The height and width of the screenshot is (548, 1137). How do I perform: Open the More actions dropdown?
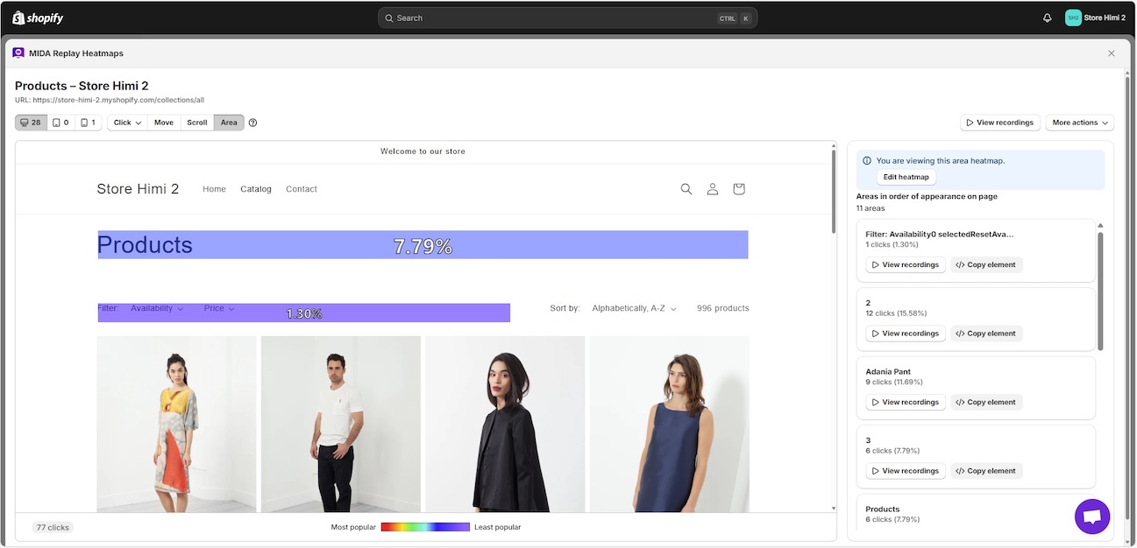click(1079, 123)
